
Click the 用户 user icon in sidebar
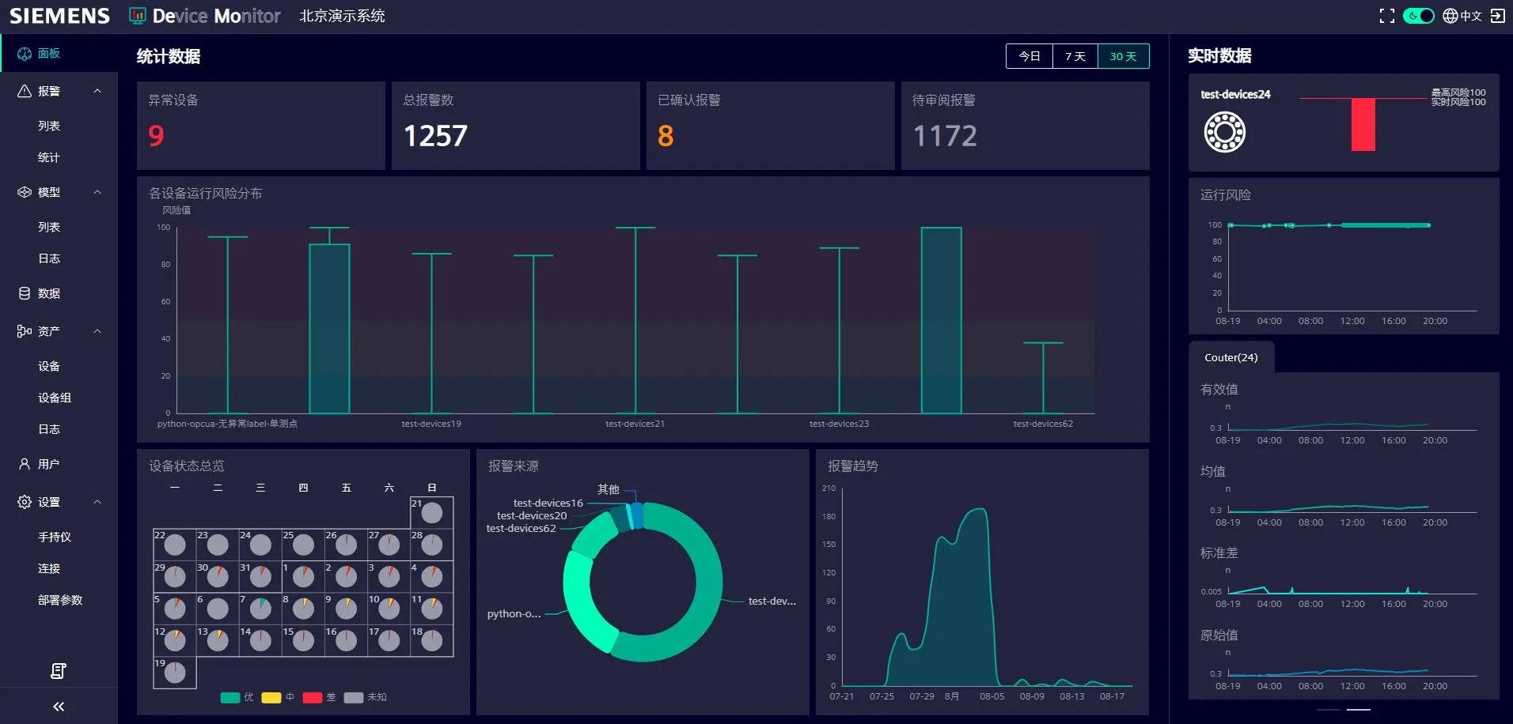(x=25, y=464)
